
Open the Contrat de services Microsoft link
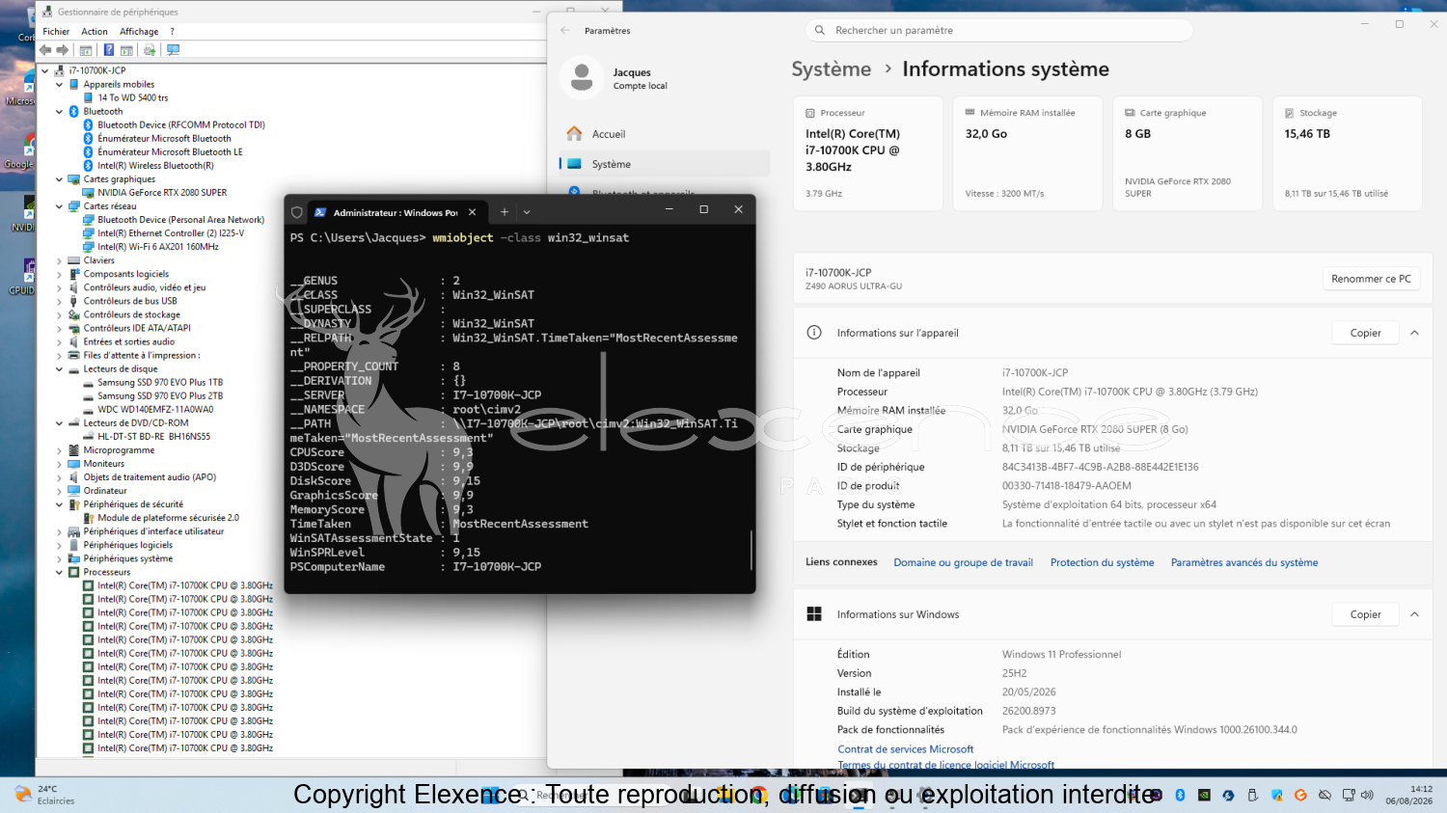(x=906, y=749)
